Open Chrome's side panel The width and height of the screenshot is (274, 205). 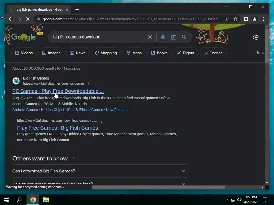pos(246,19)
